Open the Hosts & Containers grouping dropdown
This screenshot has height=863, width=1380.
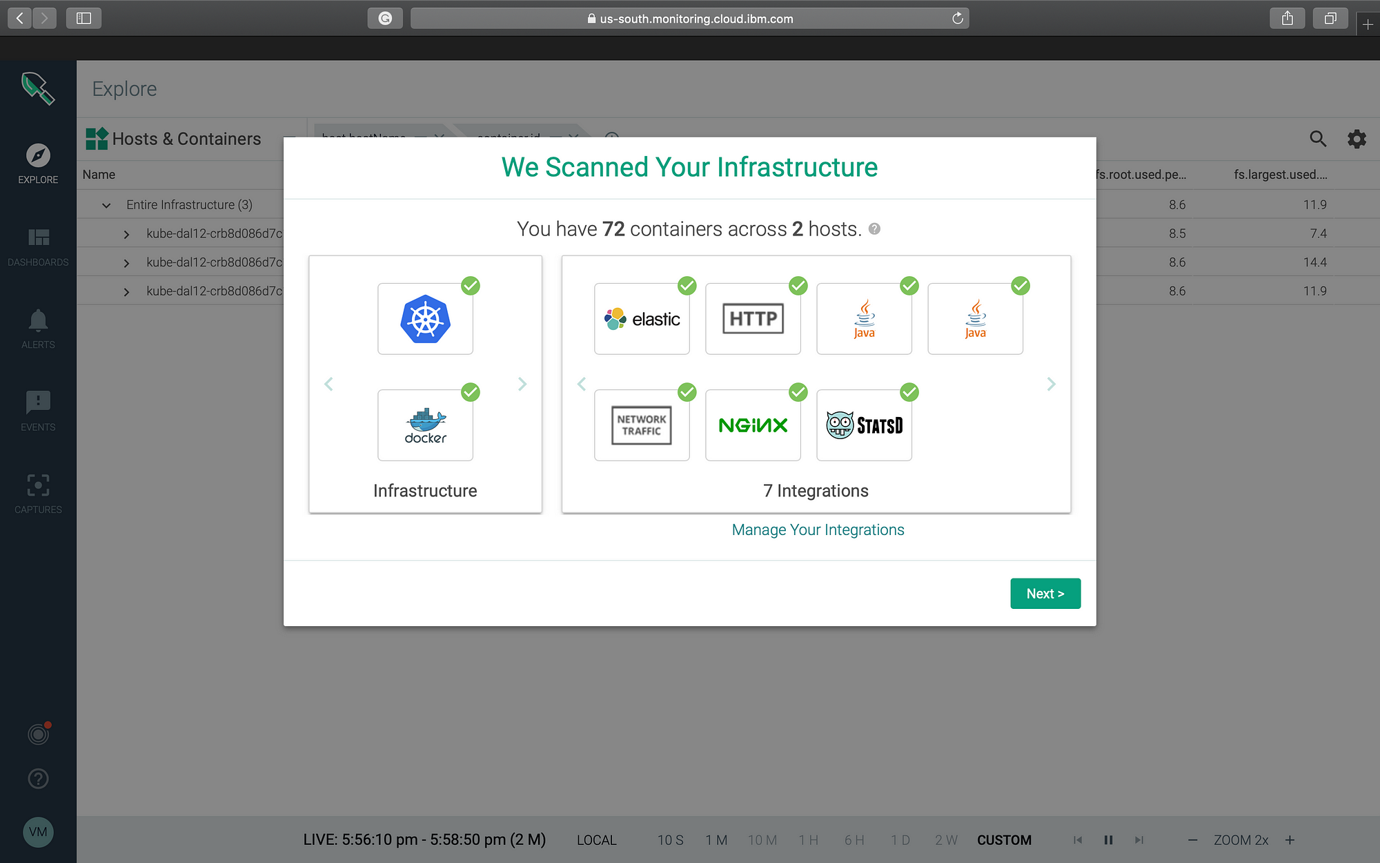[186, 139]
